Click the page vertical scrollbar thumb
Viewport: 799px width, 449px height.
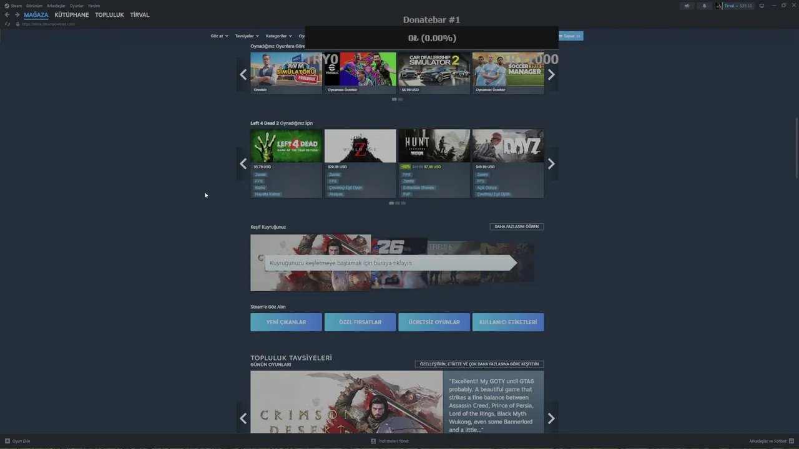point(796,147)
